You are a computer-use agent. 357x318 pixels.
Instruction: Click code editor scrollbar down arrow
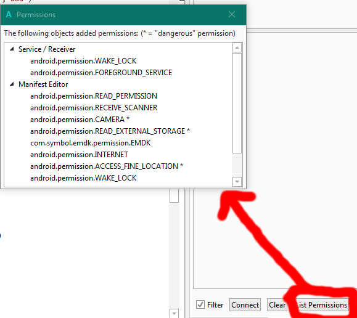click(x=174, y=314)
